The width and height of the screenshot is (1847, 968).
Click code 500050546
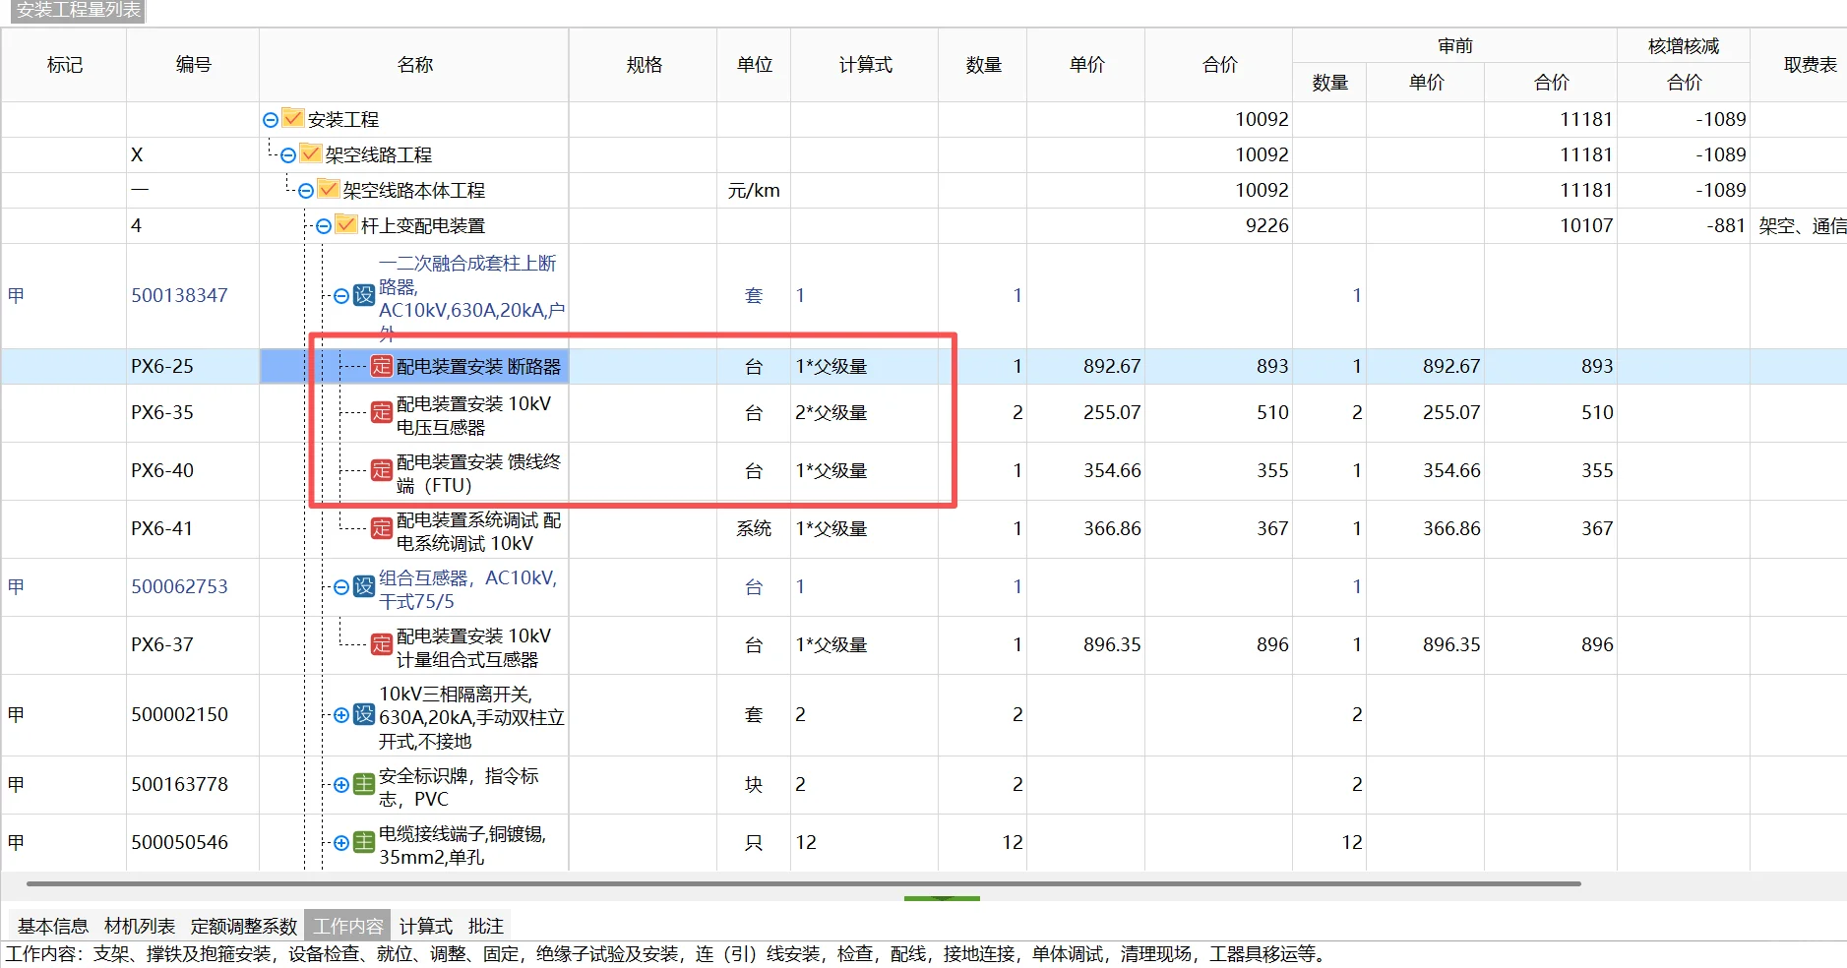tap(179, 842)
